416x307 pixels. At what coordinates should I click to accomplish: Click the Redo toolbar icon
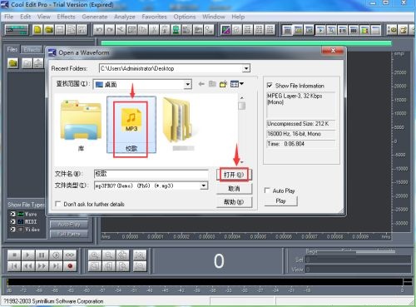(110, 29)
